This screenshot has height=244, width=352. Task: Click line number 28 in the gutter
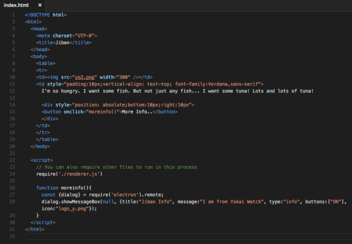(12, 202)
